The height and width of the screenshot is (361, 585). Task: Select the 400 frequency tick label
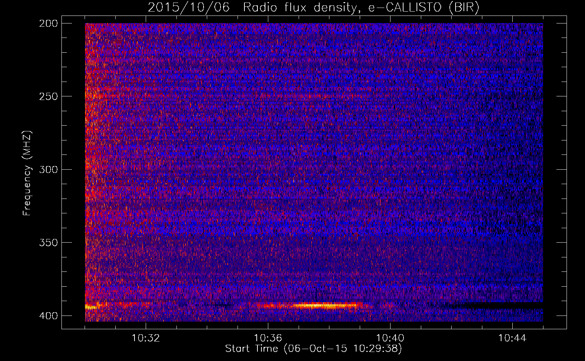coord(48,316)
